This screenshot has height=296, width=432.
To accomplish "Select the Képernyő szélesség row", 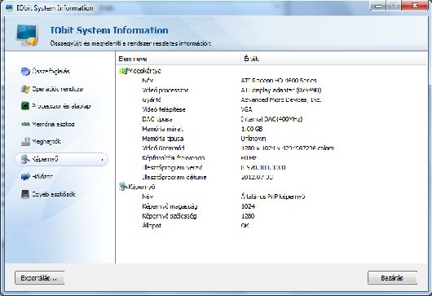I will pos(271,216).
